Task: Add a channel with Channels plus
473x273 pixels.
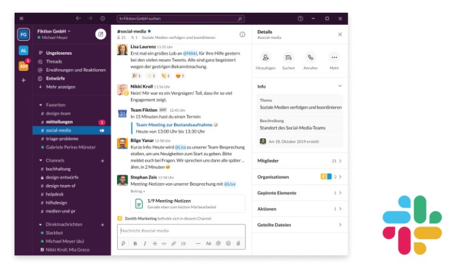Action: (102, 161)
